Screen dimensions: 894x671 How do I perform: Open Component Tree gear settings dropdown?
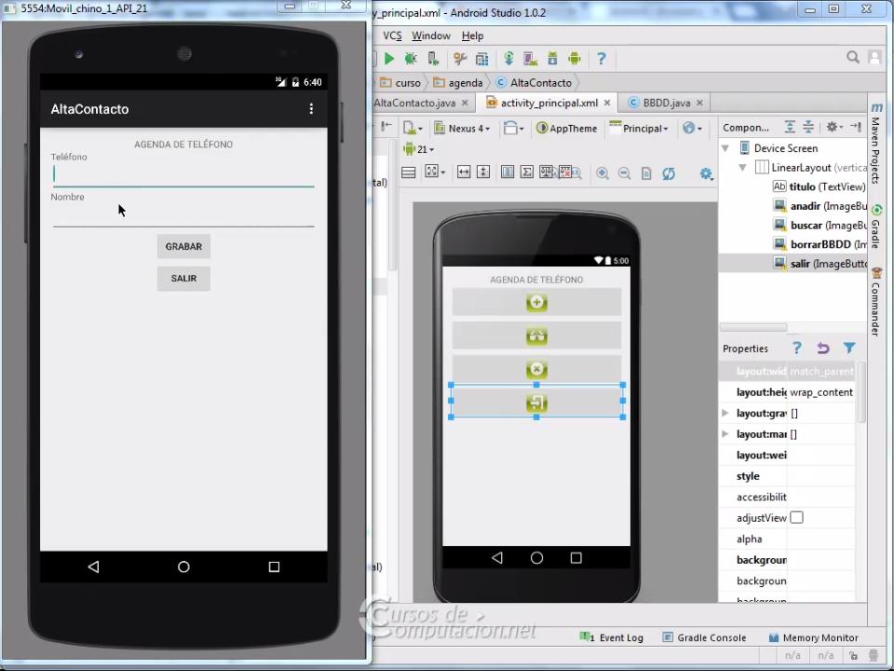834,127
